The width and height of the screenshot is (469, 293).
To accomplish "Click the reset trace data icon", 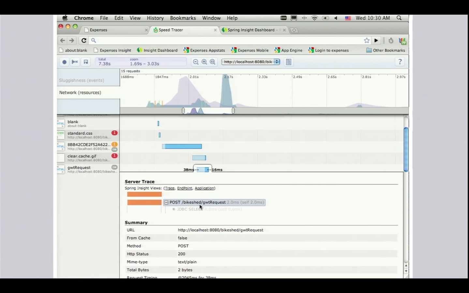I will [x=75, y=62].
